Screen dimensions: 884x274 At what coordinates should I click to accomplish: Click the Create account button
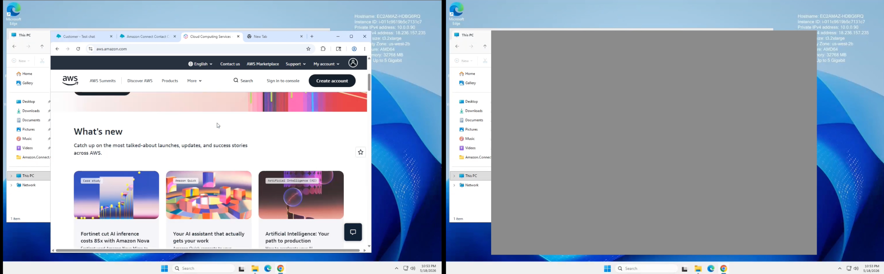click(x=332, y=81)
